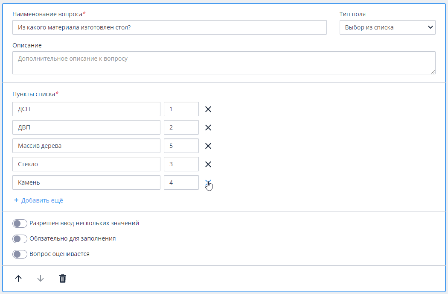Select score field with value 1
Viewport: 448px width, 294px height.
pos(181,109)
